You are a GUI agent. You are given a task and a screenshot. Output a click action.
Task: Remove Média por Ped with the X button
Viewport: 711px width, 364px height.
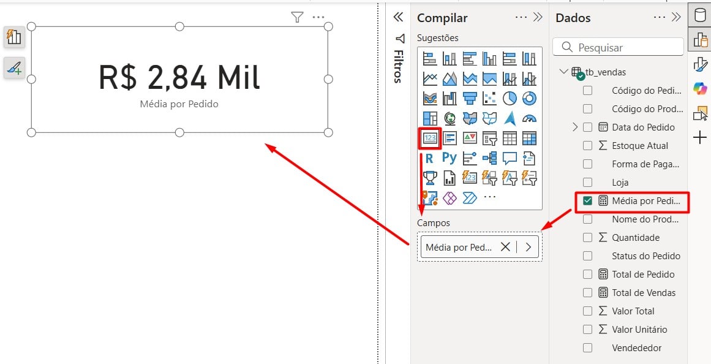coord(505,246)
